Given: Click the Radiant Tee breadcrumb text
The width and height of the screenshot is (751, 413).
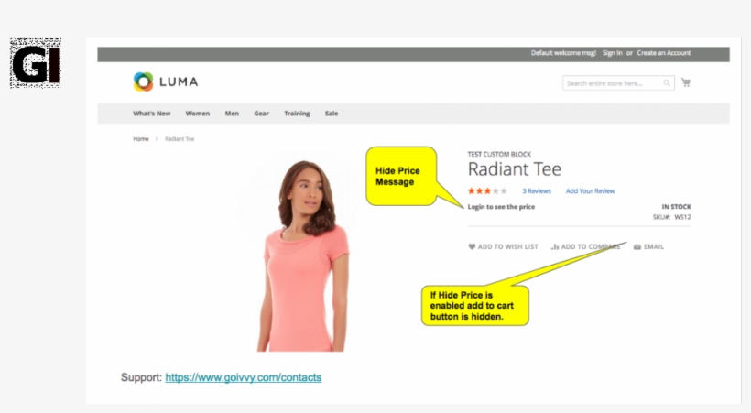Looking at the screenshot, I should 180,139.
